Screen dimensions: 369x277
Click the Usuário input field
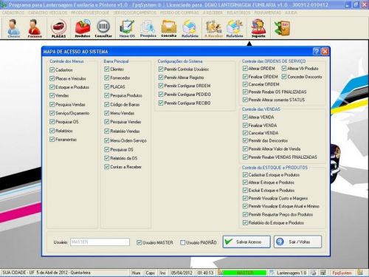(x=100, y=242)
